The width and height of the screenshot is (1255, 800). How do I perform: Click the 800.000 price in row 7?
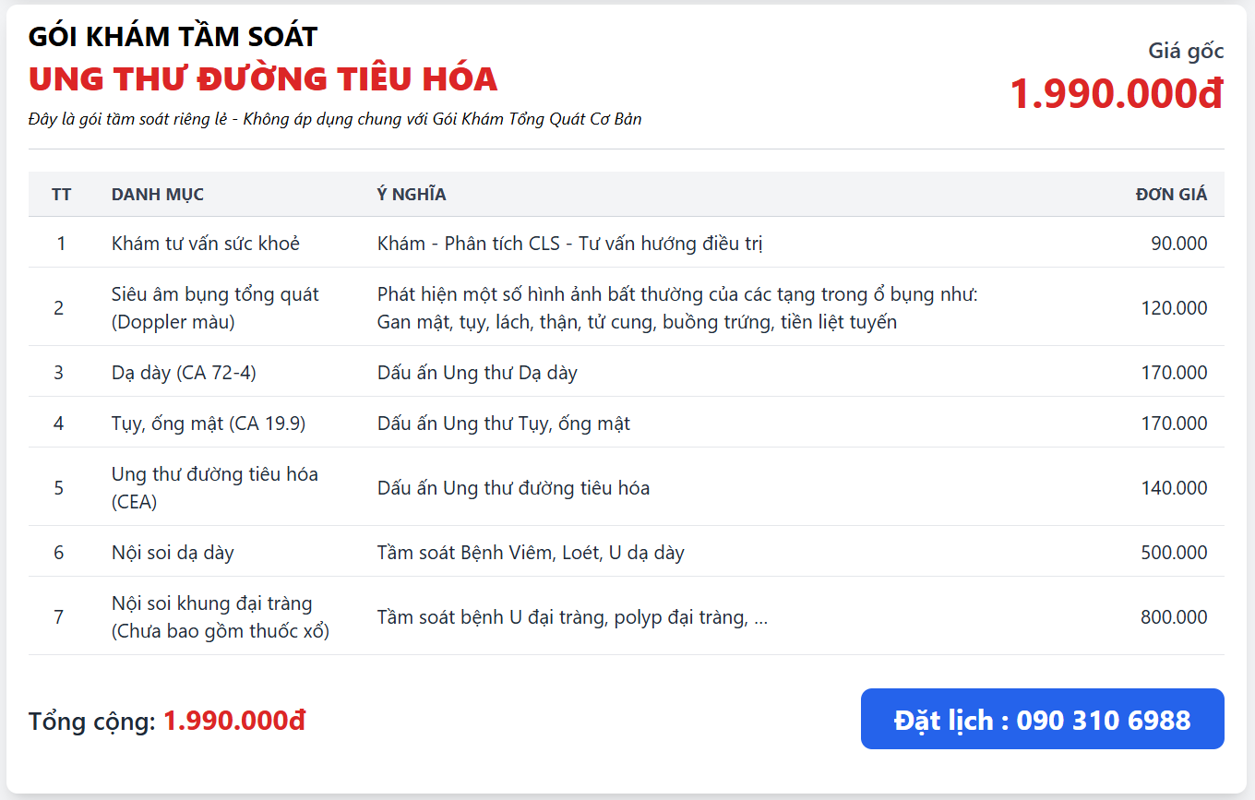[x=1174, y=617]
